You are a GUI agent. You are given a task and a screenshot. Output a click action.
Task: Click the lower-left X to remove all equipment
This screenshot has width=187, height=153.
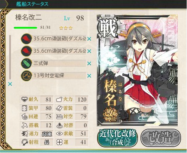tap(10, 84)
